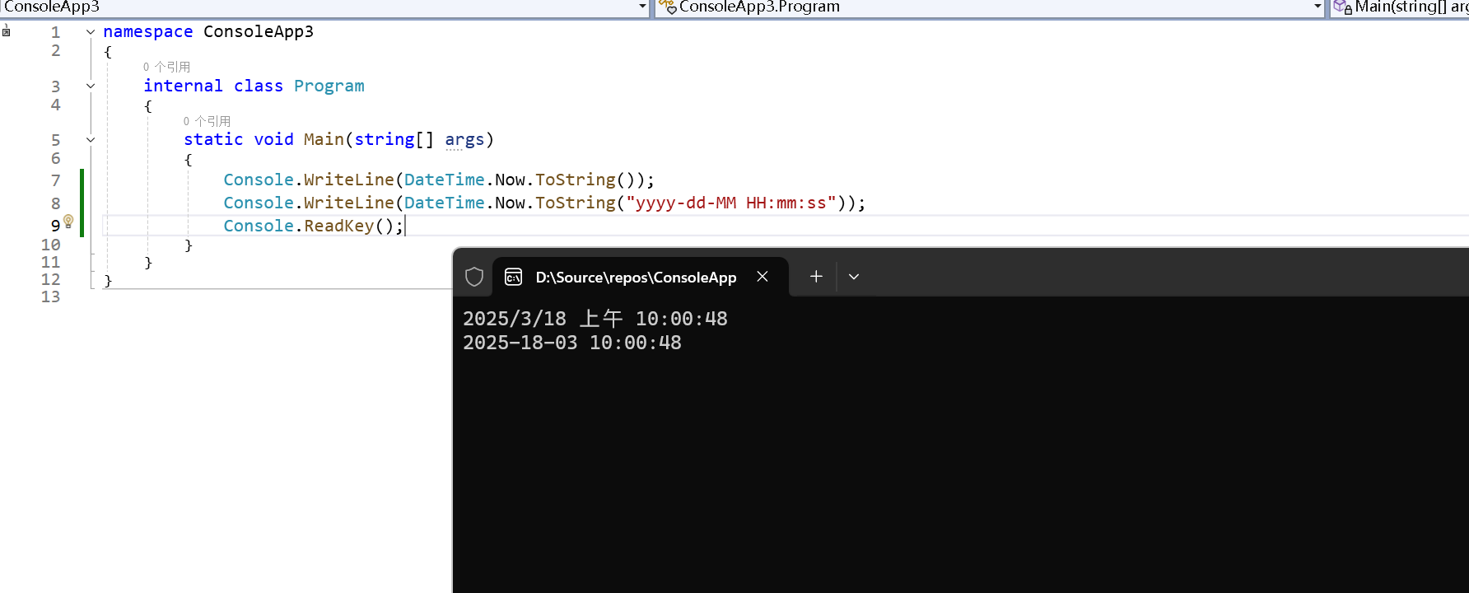1469x593 pixels.
Task: Click the line number 7 in the gutter
Action: pos(56,180)
